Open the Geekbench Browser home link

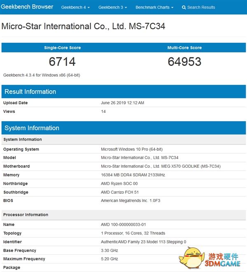[x=27, y=7]
